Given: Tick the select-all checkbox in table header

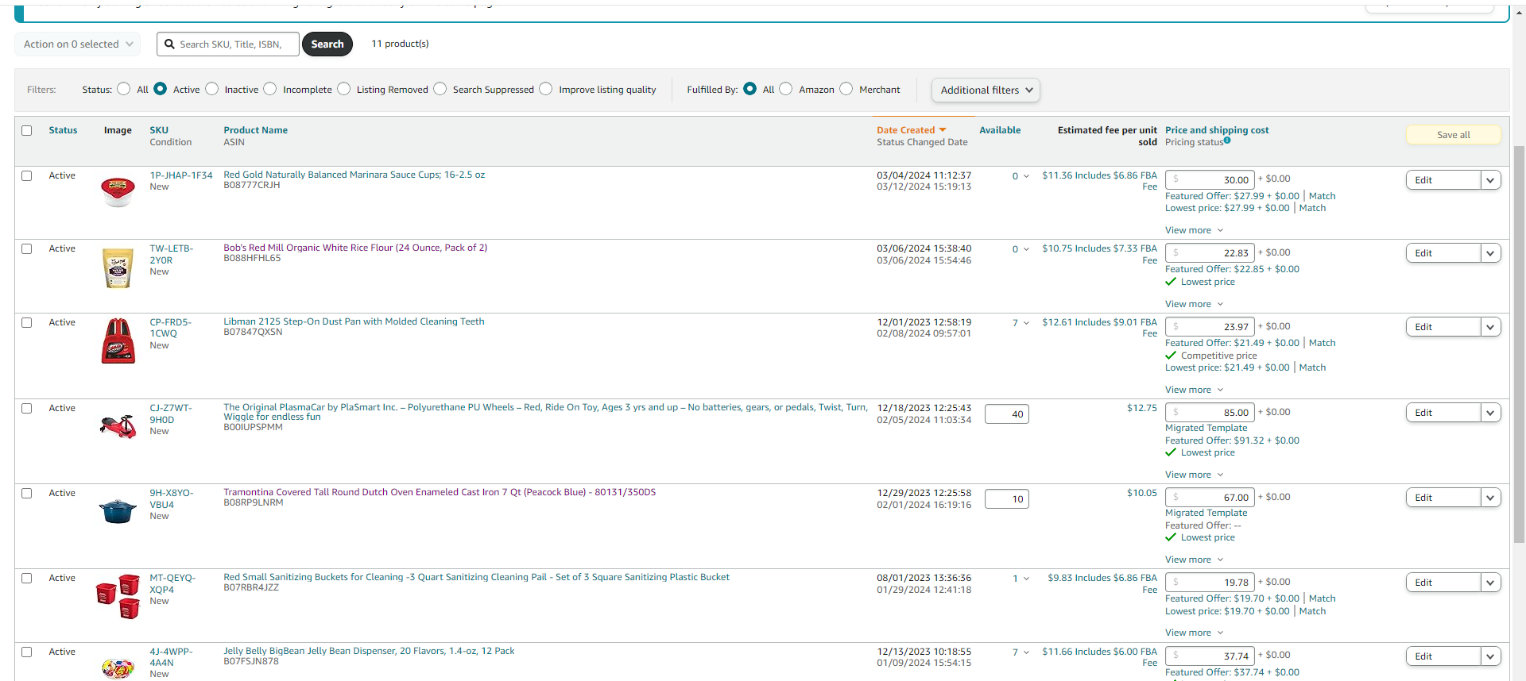Looking at the screenshot, I should tap(27, 130).
